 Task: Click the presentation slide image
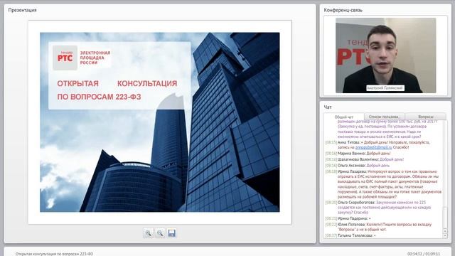[x=159, y=122]
